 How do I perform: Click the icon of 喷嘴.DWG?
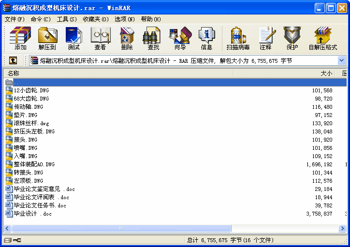(9, 148)
